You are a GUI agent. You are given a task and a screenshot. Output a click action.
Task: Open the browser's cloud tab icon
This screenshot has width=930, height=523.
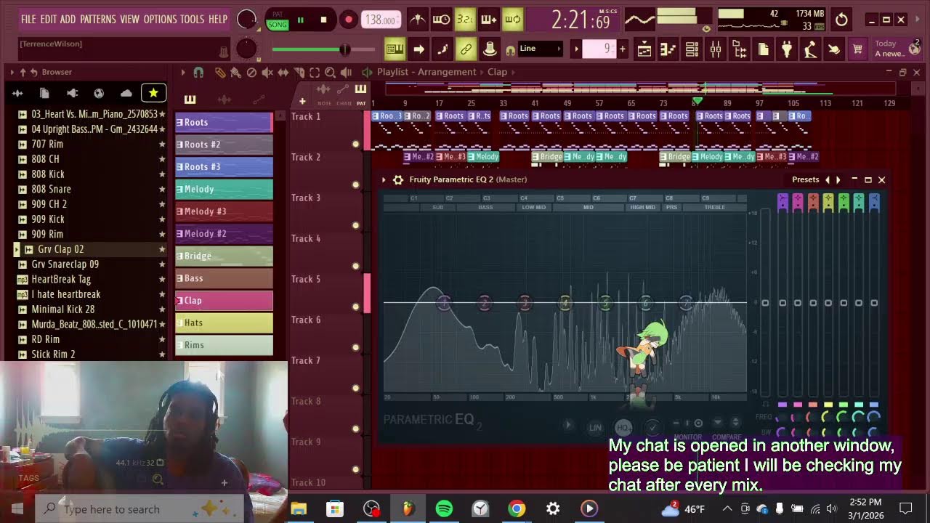click(126, 93)
